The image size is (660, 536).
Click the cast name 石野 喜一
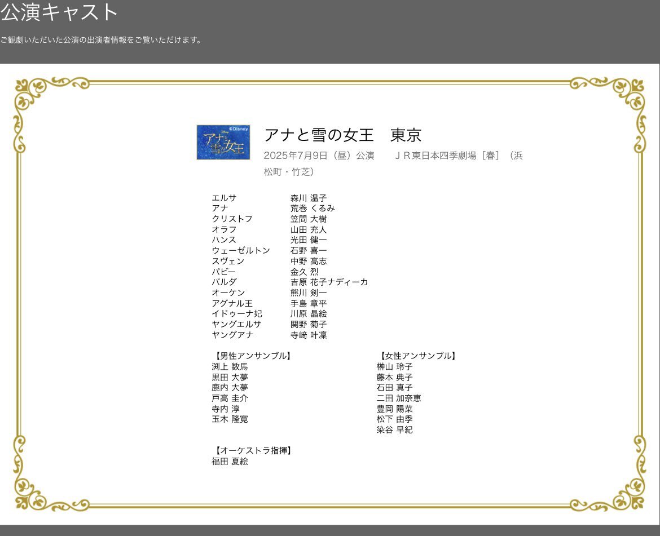309,251
